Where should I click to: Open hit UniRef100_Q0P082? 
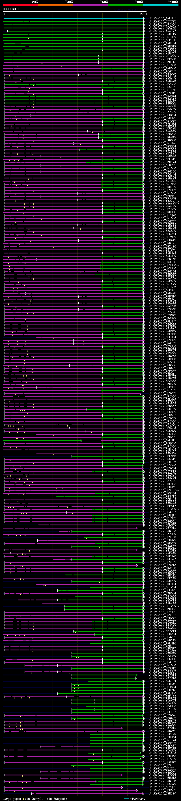(162, 790)
